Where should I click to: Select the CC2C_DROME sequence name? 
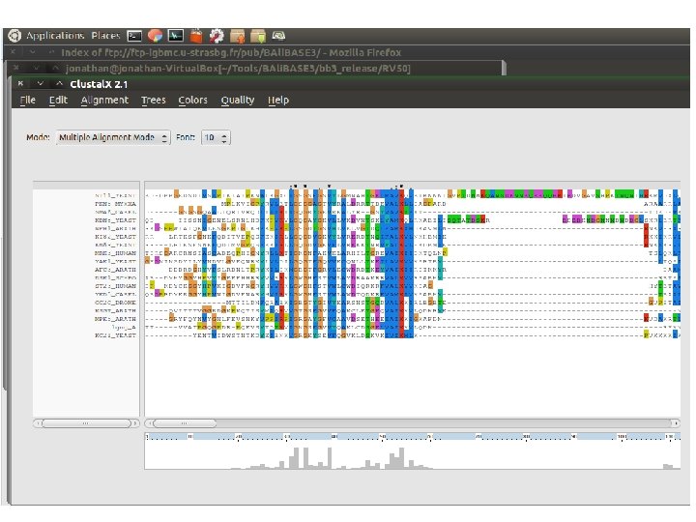click(x=115, y=303)
